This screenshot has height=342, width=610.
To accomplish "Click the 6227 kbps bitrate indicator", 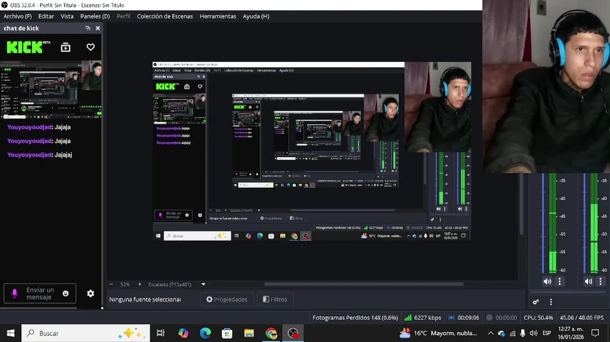I will [423, 318].
